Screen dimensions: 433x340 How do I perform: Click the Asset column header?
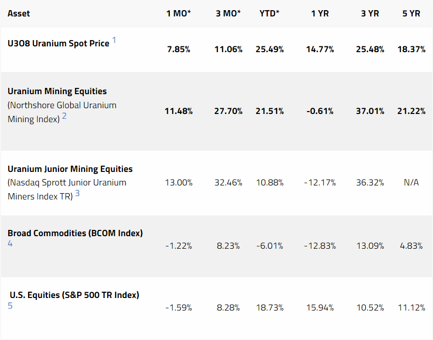coord(19,14)
